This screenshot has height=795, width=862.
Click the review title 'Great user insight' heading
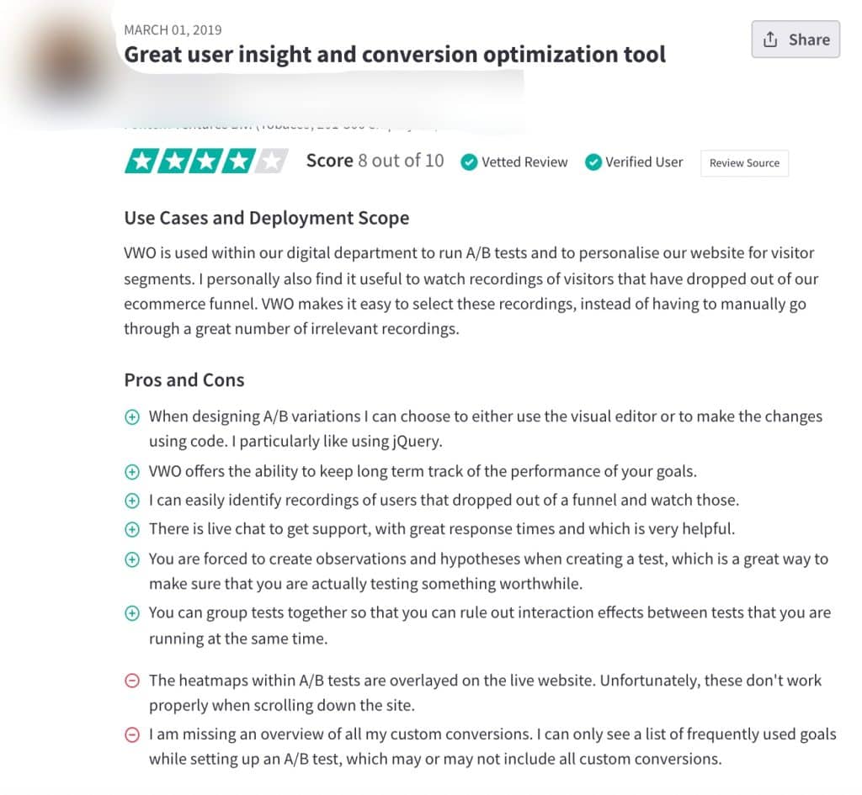[395, 55]
